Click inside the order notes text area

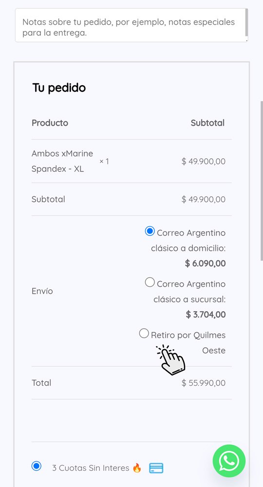click(131, 25)
